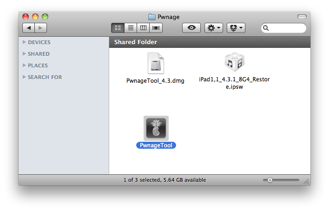Open the Dropbox toolbar dropdown

(x=236, y=28)
